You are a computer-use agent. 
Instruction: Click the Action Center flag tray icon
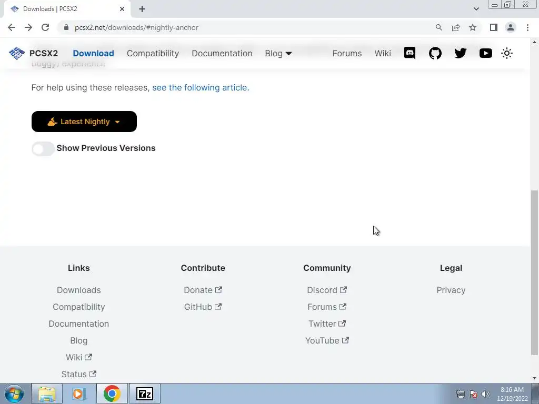point(473,394)
